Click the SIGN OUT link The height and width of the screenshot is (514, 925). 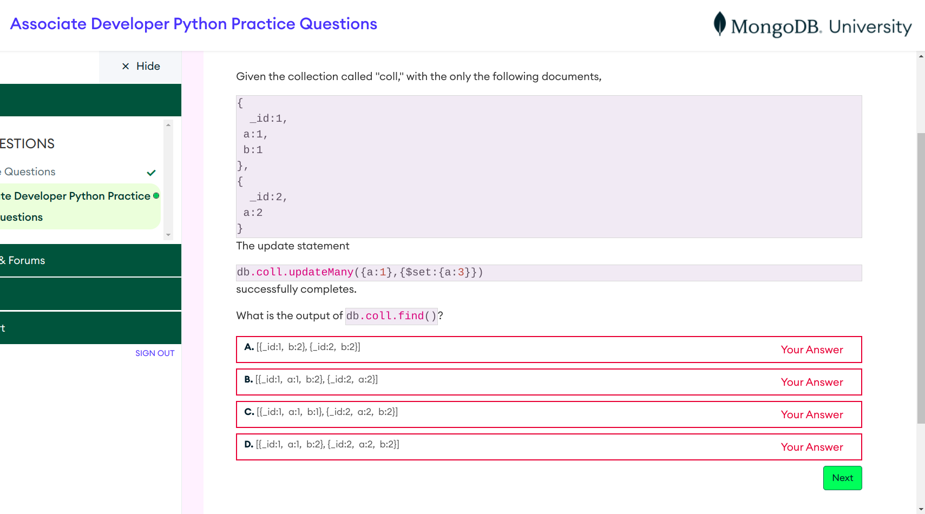pyautogui.click(x=155, y=353)
